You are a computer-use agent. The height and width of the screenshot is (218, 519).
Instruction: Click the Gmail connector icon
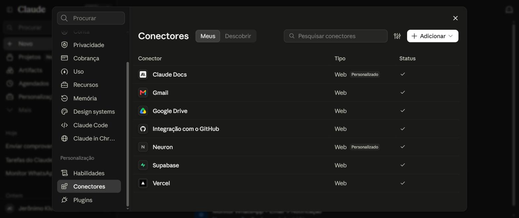143,93
